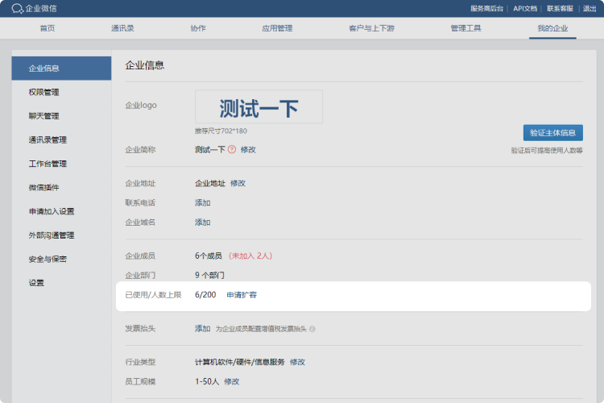This screenshot has width=604, height=403.
Task: Open 聊天管理 in the sidebar
Action: (x=43, y=116)
